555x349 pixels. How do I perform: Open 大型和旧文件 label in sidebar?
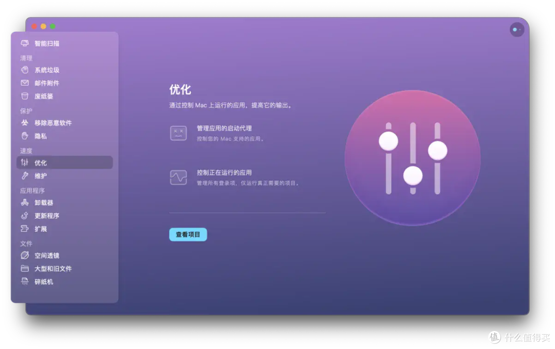click(53, 268)
